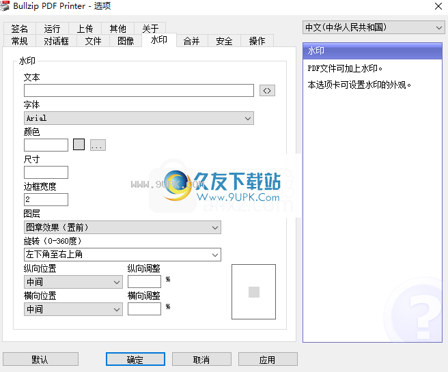Viewport: 448px width, 372px height.
Task: Switch to the 上传 tab
Action: [85, 29]
